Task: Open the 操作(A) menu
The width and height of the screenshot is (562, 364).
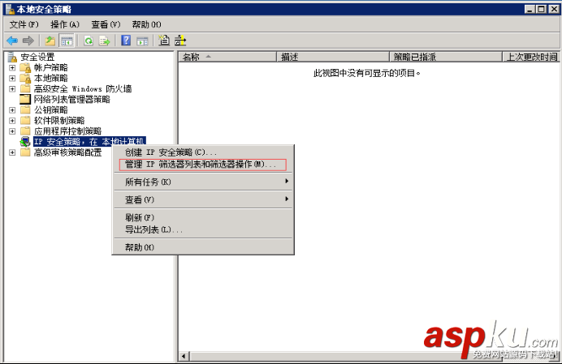Action: [65, 24]
